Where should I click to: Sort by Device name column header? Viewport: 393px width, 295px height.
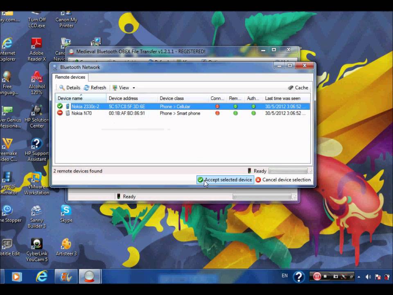tap(81, 98)
